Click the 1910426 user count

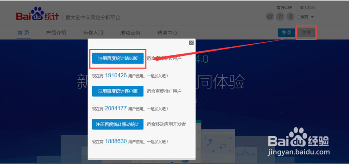[116, 76]
